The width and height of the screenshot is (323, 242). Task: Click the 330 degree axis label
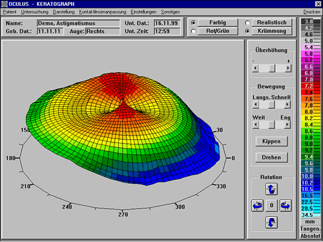[221, 187]
